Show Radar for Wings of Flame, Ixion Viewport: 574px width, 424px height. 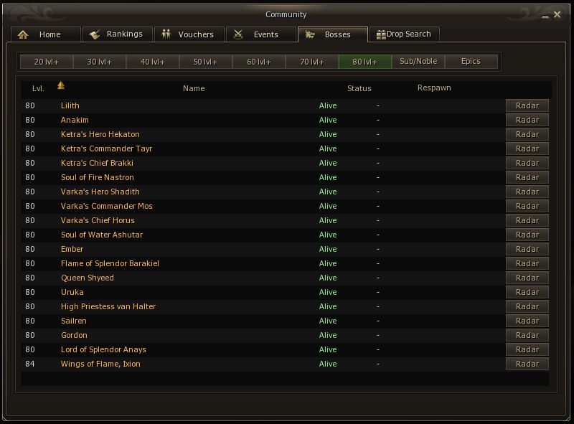click(x=527, y=364)
